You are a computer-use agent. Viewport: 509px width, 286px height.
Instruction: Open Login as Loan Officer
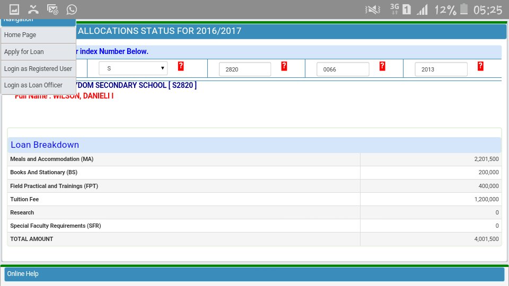(38, 85)
